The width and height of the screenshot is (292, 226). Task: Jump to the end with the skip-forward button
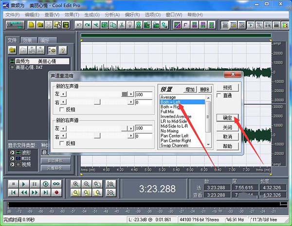pos(46,192)
